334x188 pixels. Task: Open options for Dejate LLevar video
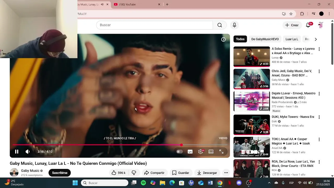pos(319,94)
